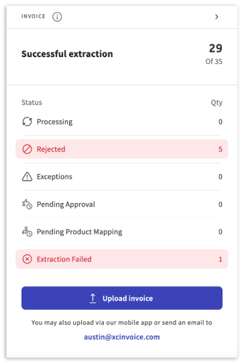
Task: Click the Pending Product Mapping icon
Action: pos(27,231)
